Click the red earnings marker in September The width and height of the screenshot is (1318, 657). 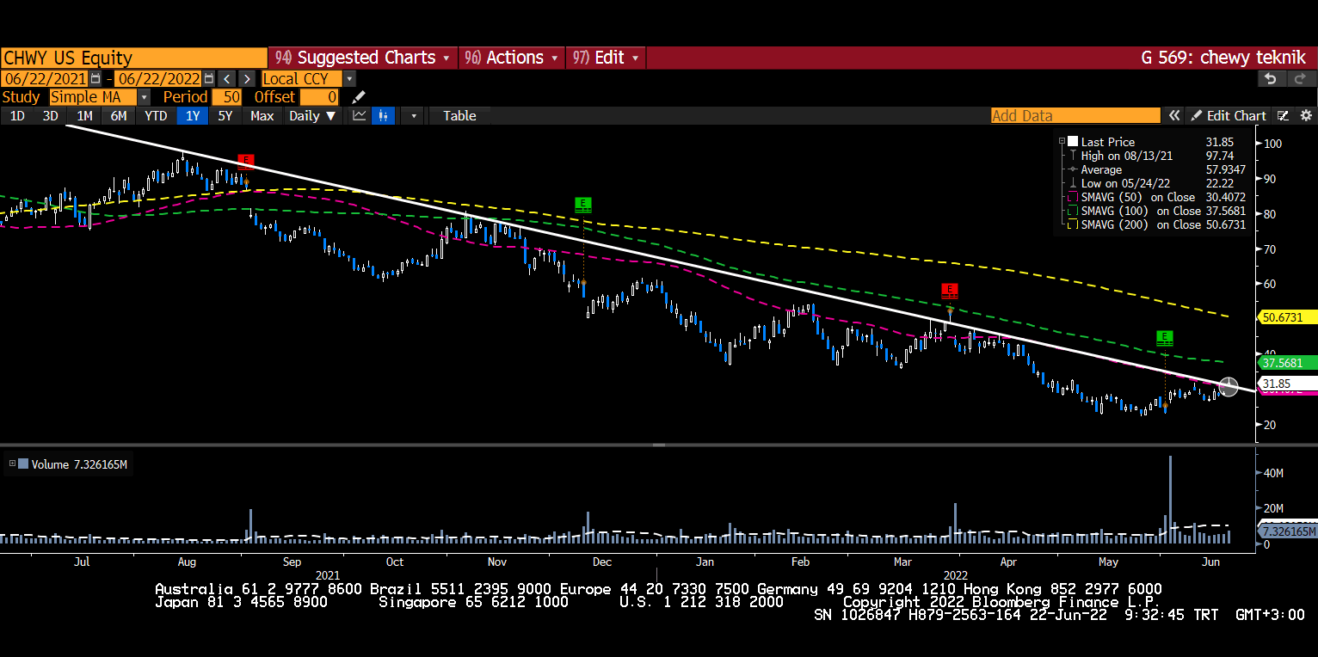(246, 160)
